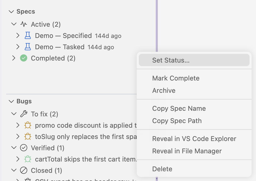
Task: Click the 'Verified (1)' group label
Action: tap(48, 148)
